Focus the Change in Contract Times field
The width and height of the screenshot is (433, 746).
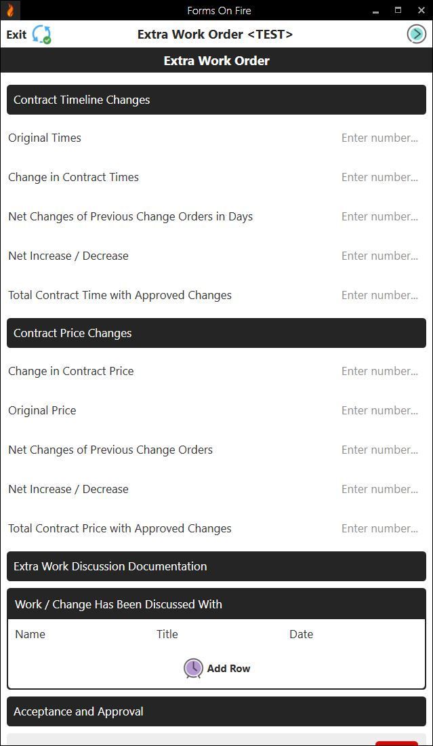pyautogui.click(x=379, y=177)
